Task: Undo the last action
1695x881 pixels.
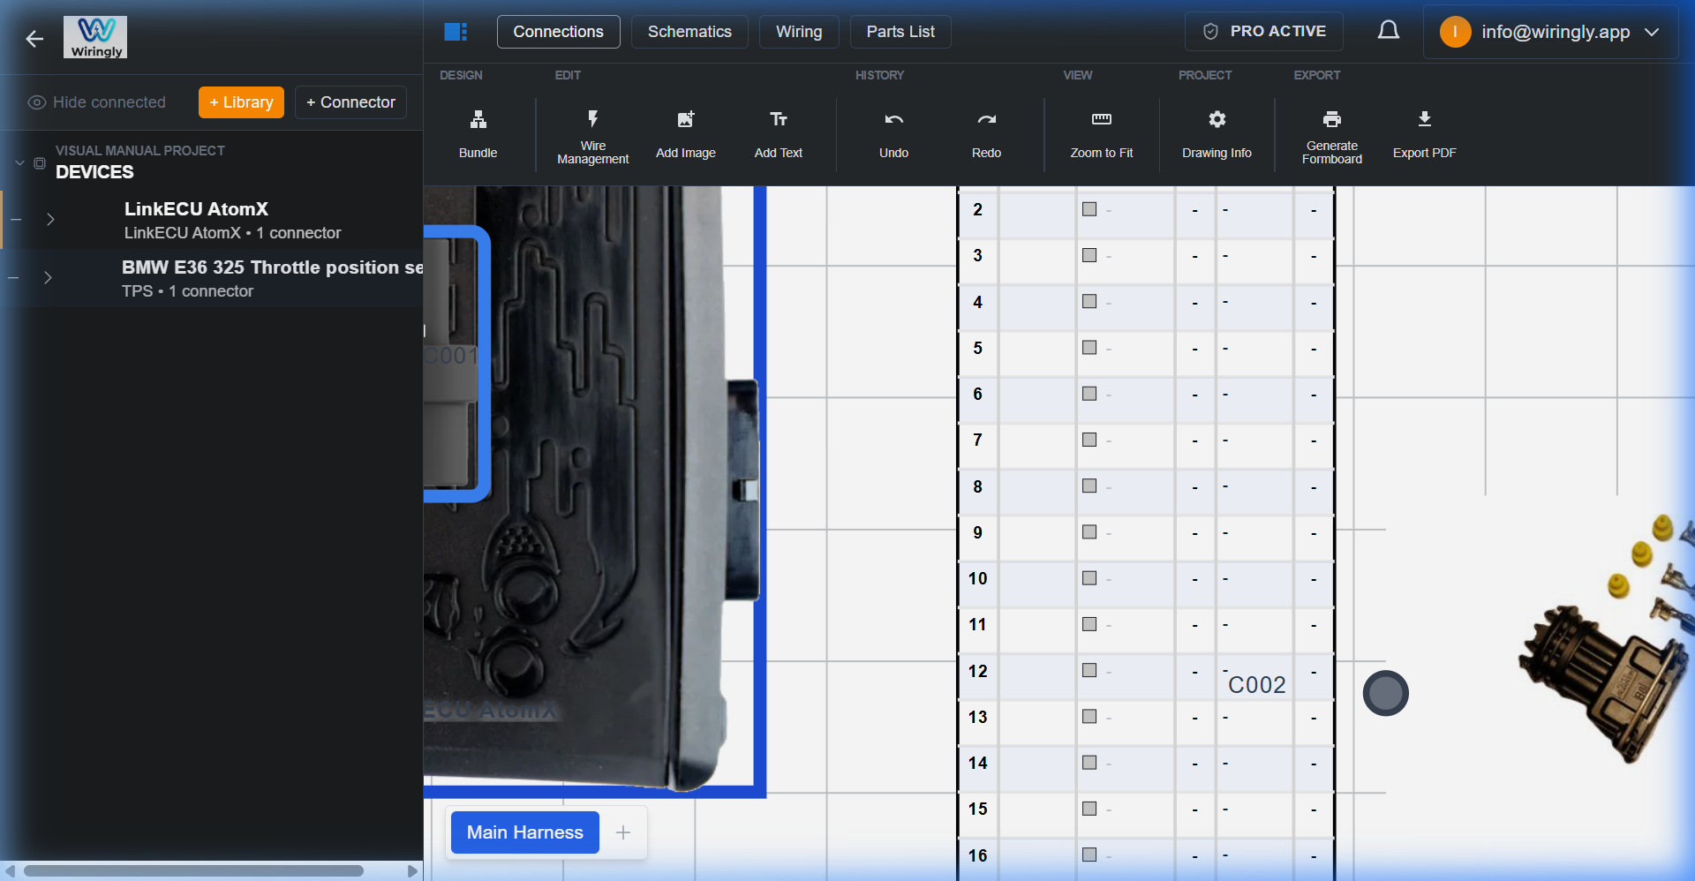Action: click(893, 134)
